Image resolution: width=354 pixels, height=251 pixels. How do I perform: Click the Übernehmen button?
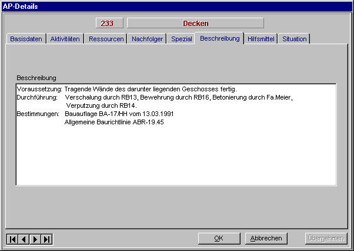point(325,239)
